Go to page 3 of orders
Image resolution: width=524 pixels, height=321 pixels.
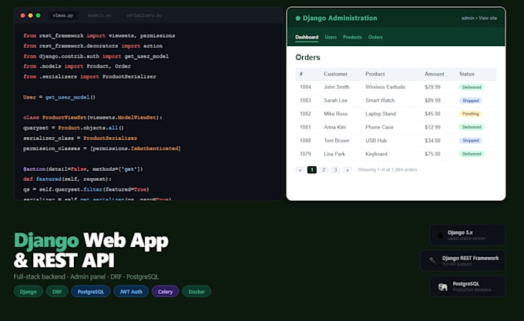point(335,170)
